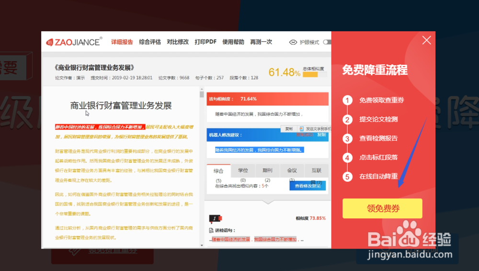The height and width of the screenshot is (271, 479).
Task: Click the paragraph starting 财富管理业务是现代
Action: pos(124,166)
